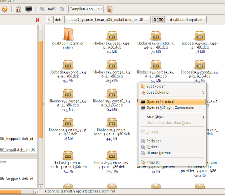The height and width of the screenshot is (195, 225).
Task: Click the zoom in magnifier icon
Action: [x=62, y=9]
